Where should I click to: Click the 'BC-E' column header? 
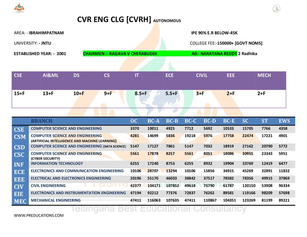coord(229,121)
